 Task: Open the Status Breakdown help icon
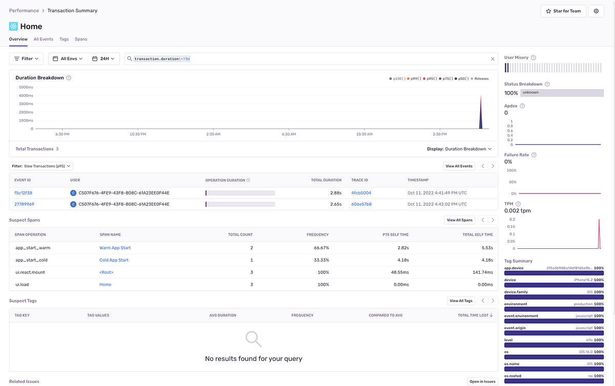pos(547,84)
